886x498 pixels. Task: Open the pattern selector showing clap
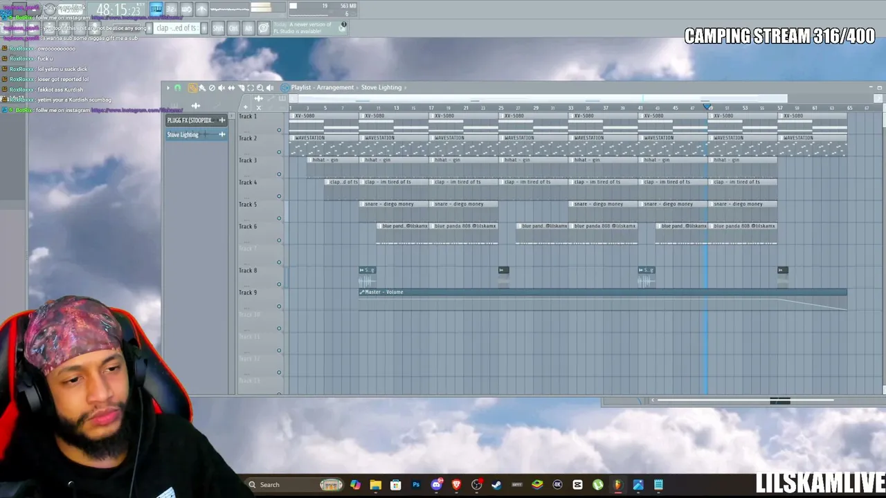[177, 28]
